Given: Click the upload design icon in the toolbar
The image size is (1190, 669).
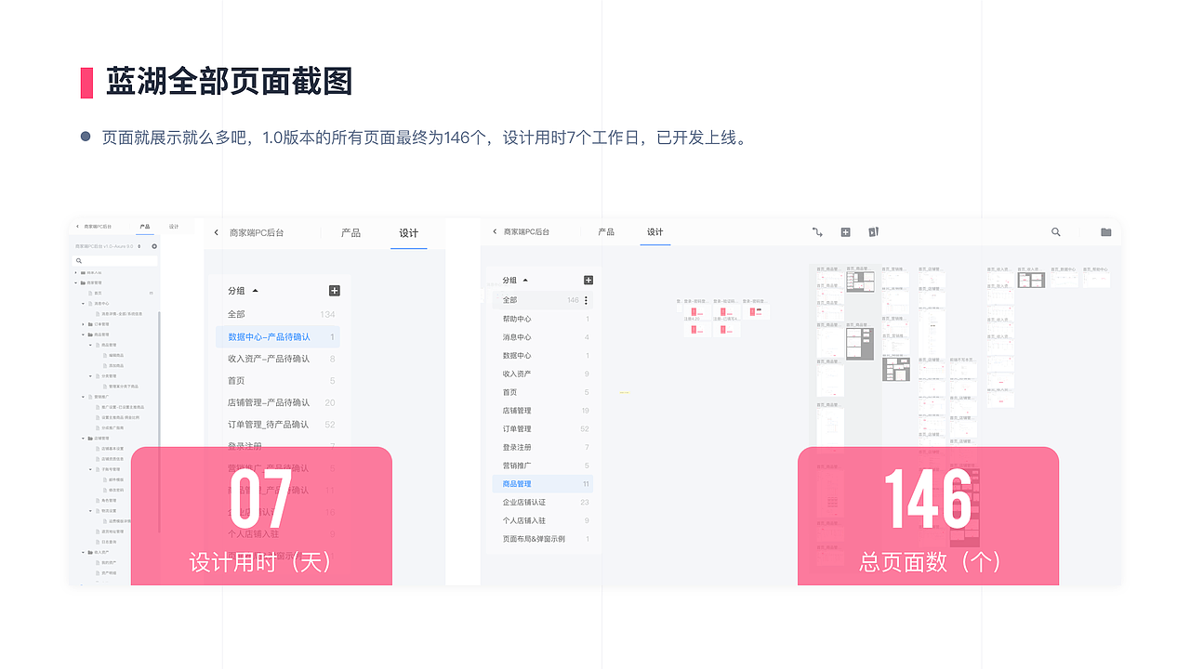Looking at the screenshot, I should point(874,232).
